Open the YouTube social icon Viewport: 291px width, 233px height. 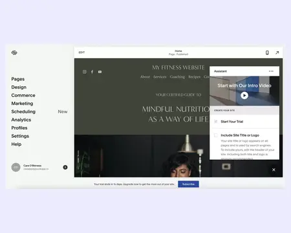pos(100,72)
